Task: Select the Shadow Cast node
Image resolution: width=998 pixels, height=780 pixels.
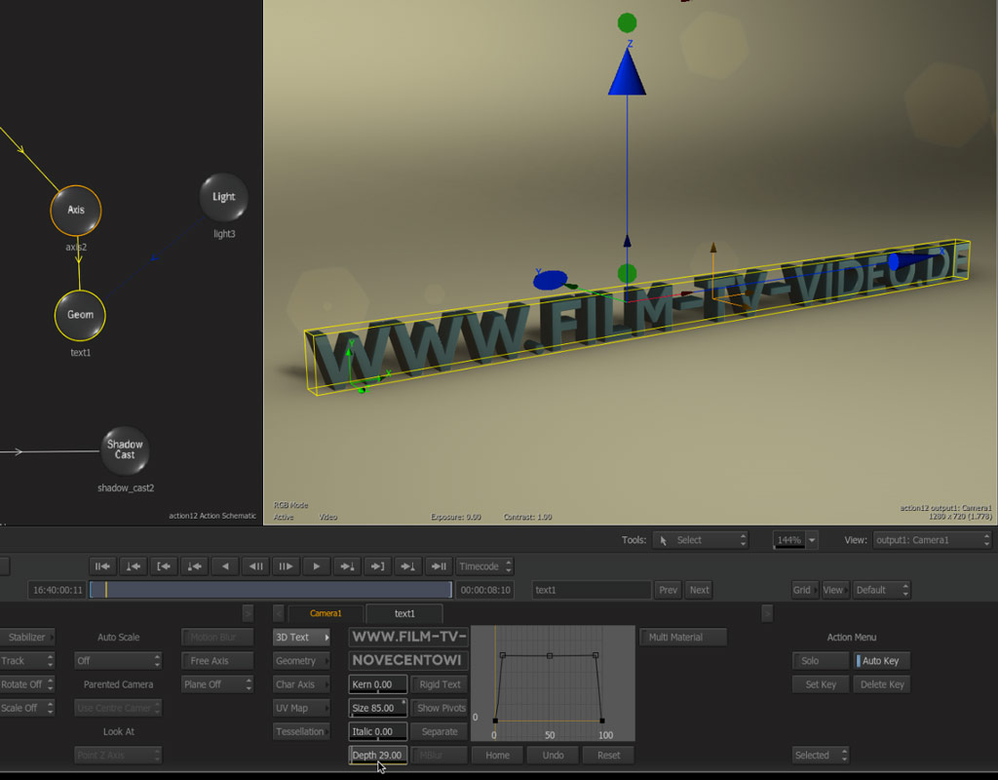Action: 125,449
